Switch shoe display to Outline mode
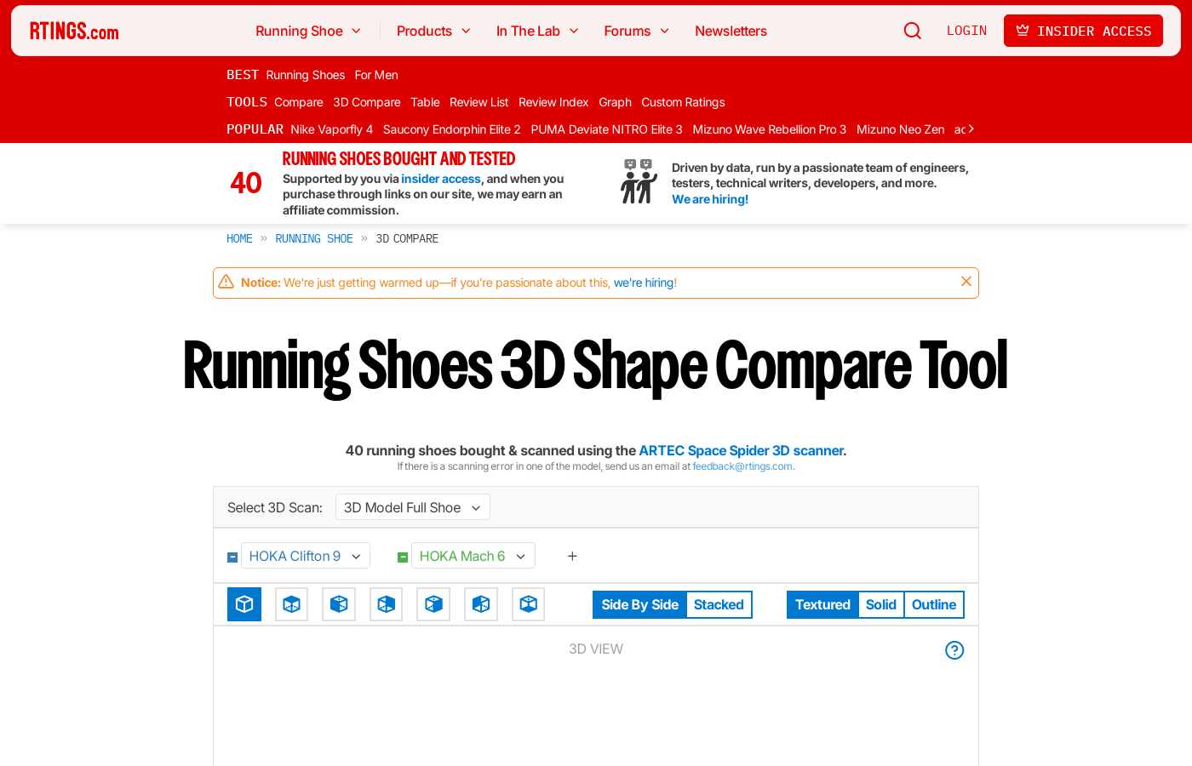The image size is (1192, 766). (933, 604)
